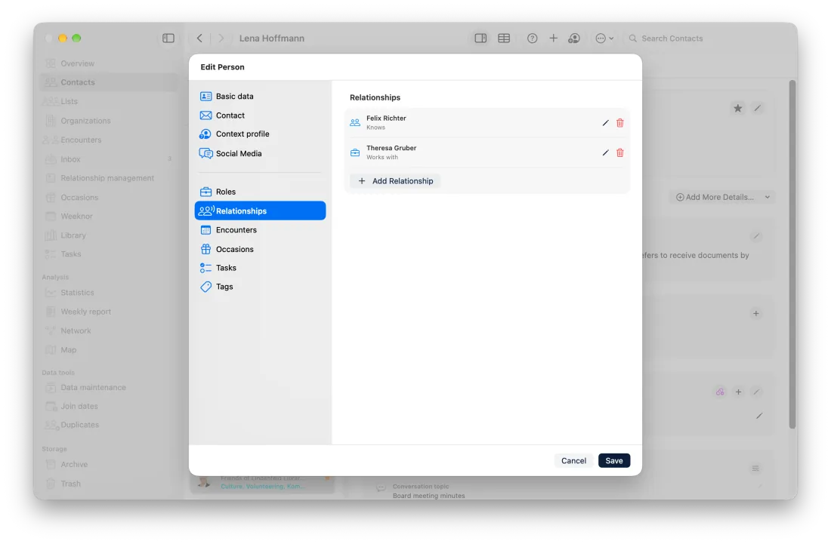Open Statistics under Analysis
This screenshot has width=831, height=544.
click(110, 293)
